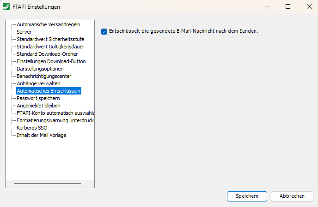This screenshot has height=207, width=318.
Task: Open Passwort speichern settings
Action: click(x=38, y=98)
